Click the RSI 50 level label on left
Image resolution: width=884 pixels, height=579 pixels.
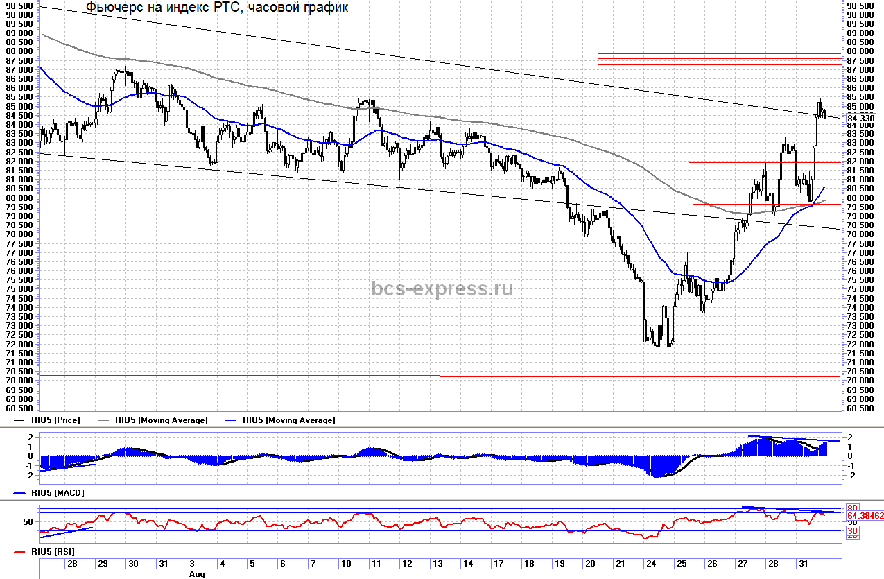pyautogui.click(x=28, y=521)
